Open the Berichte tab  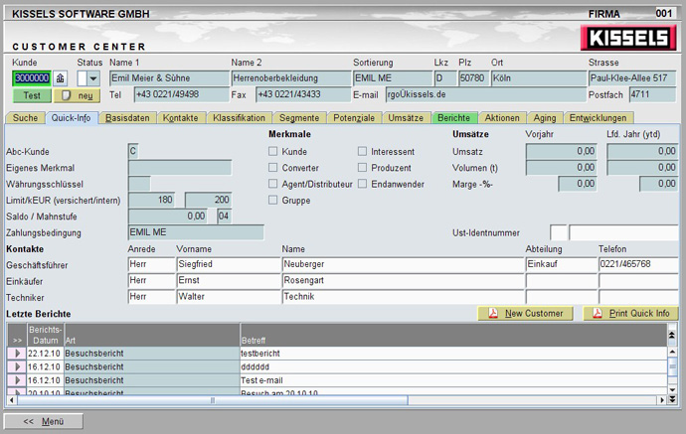click(x=453, y=118)
